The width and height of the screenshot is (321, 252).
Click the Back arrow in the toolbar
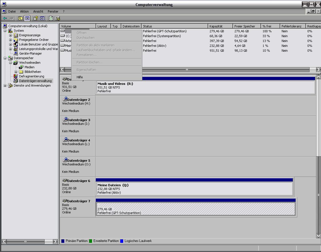[5, 19]
